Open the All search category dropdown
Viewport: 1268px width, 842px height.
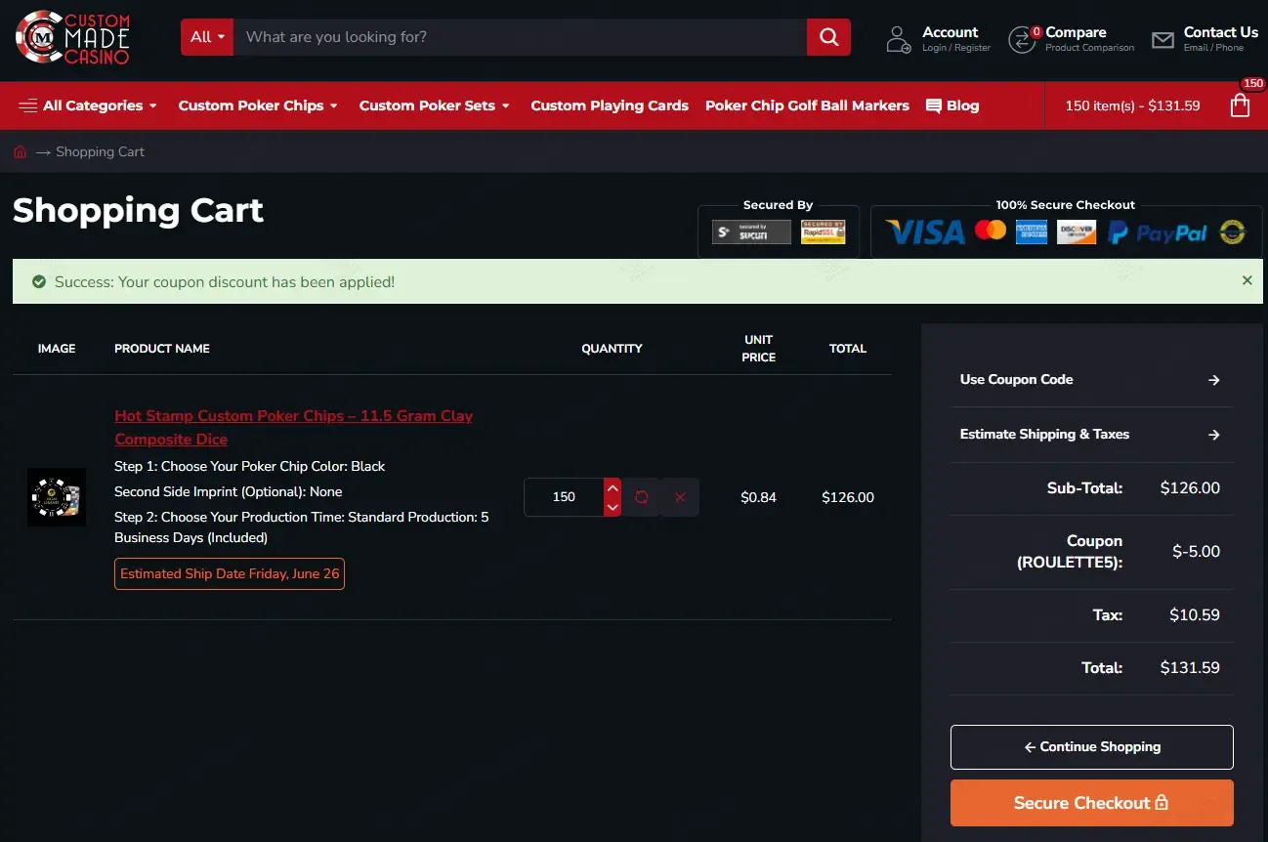[207, 37]
